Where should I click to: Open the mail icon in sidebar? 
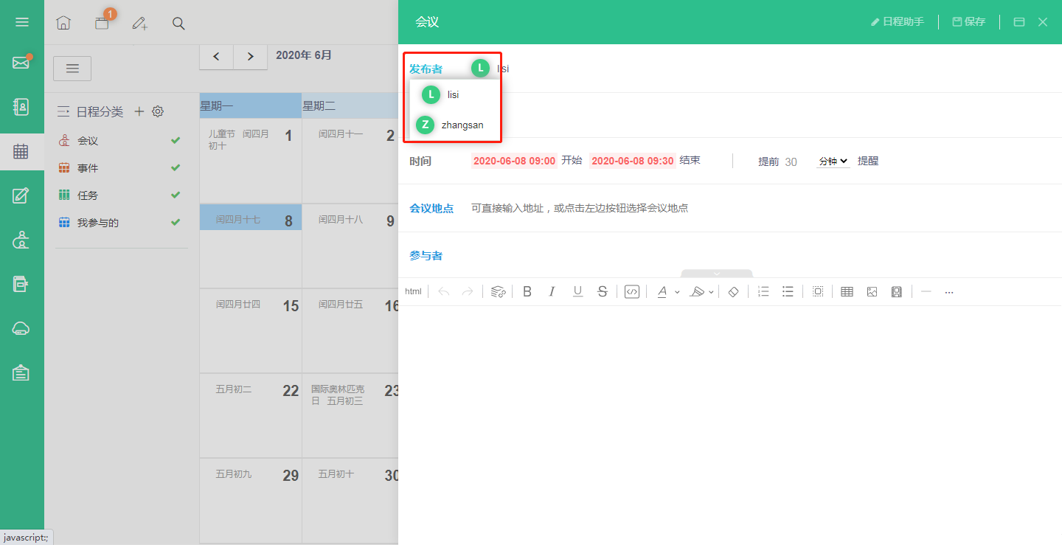pyautogui.click(x=21, y=63)
